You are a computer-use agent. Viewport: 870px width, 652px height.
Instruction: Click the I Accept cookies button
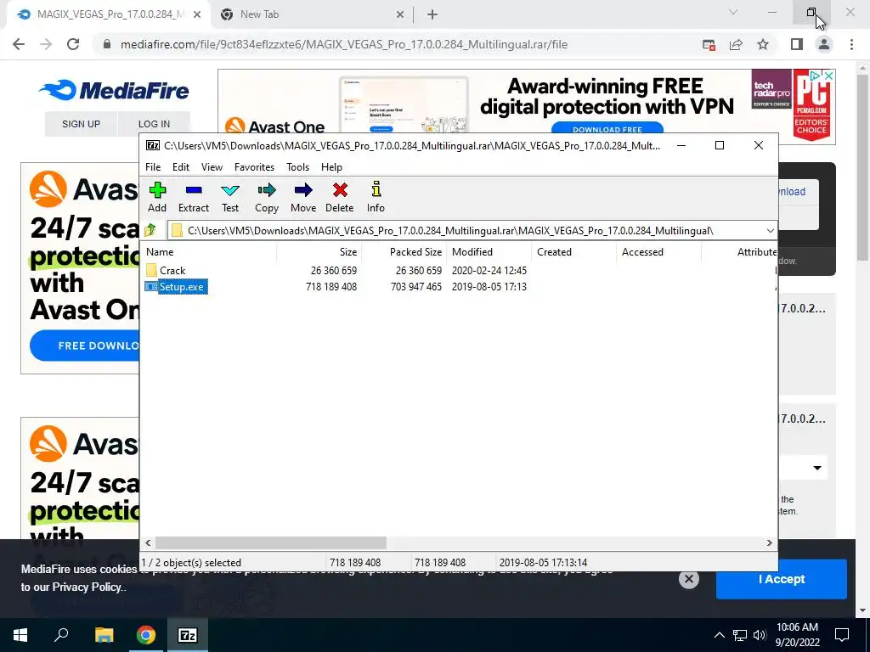(x=782, y=579)
